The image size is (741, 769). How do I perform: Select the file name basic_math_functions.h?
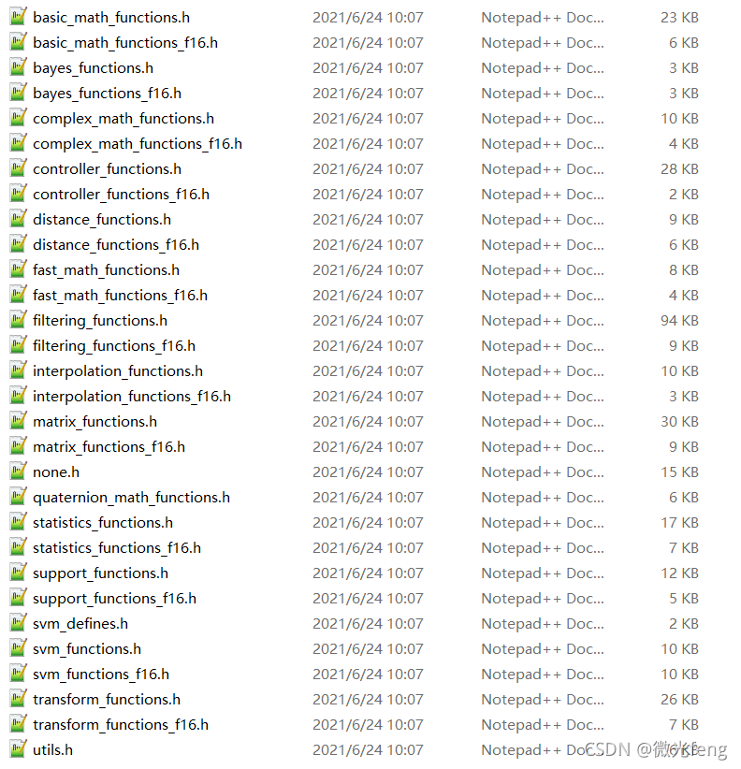point(111,18)
